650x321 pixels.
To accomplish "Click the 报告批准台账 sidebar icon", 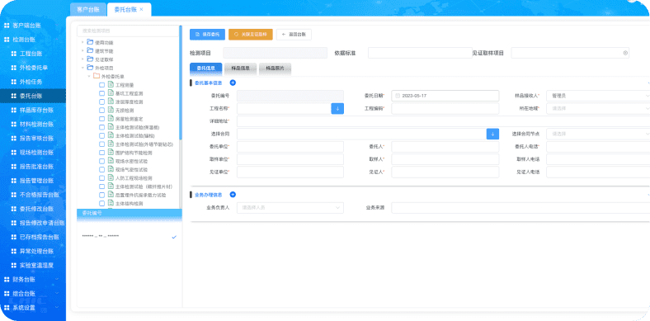I will pyautogui.click(x=13, y=167).
